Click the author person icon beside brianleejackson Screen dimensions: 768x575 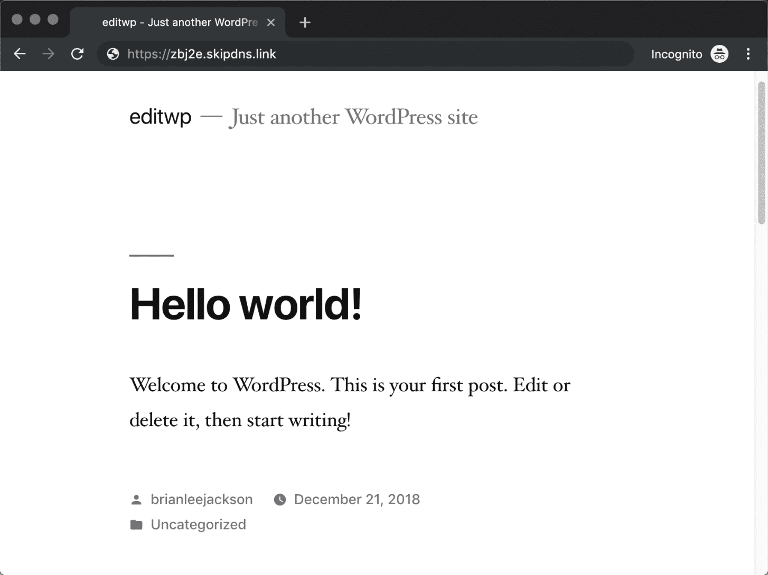pyautogui.click(x=136, y=498)
